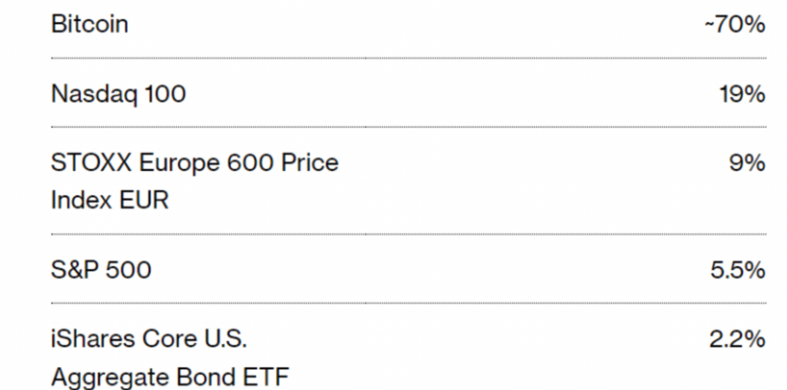Select the S&P 500 label

tap(101, 269)
